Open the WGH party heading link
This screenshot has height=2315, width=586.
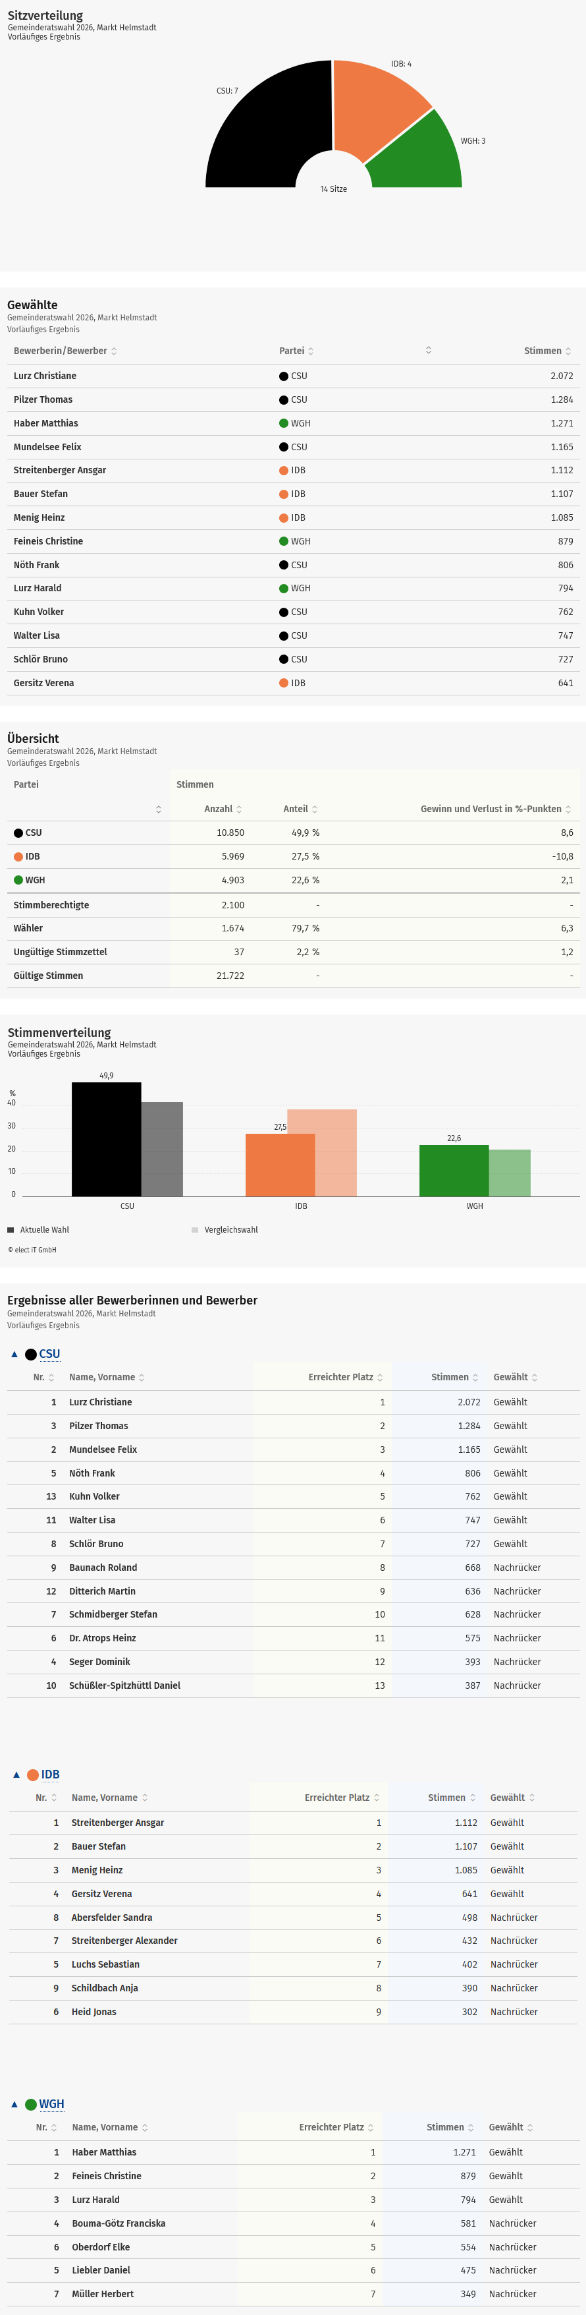[51, 2105]
